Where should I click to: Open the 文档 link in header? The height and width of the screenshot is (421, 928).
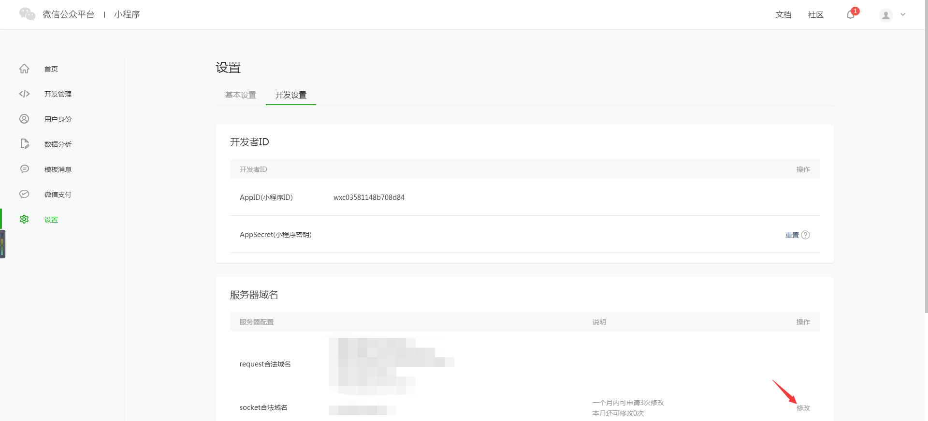tap(783, 15)
